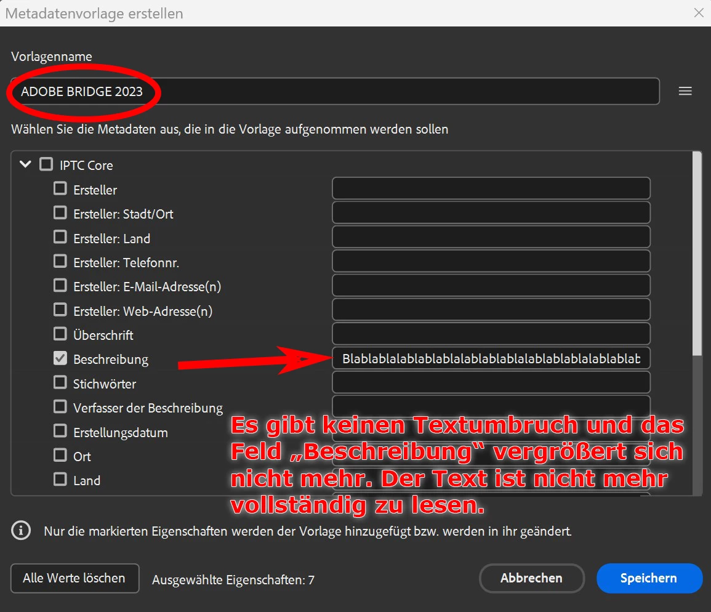Enable the Überschrift checkbox
This screenshot has height=612, width=711.
coord(60,334)
